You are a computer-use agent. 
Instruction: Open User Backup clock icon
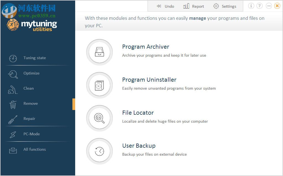99,151
